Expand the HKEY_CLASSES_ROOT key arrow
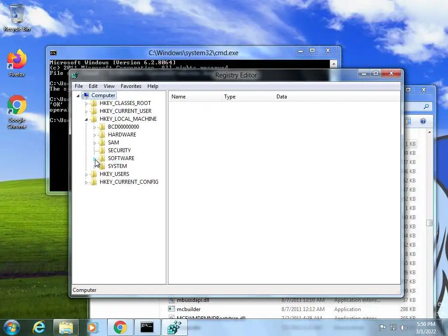 [x=86, y=104]
